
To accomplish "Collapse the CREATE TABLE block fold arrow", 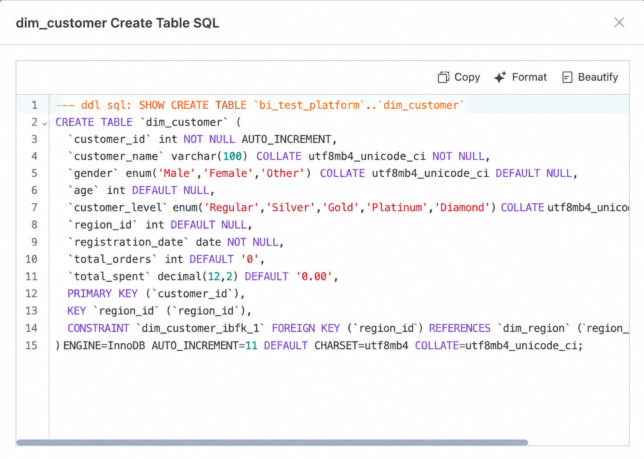I will (x=45, y=124).
